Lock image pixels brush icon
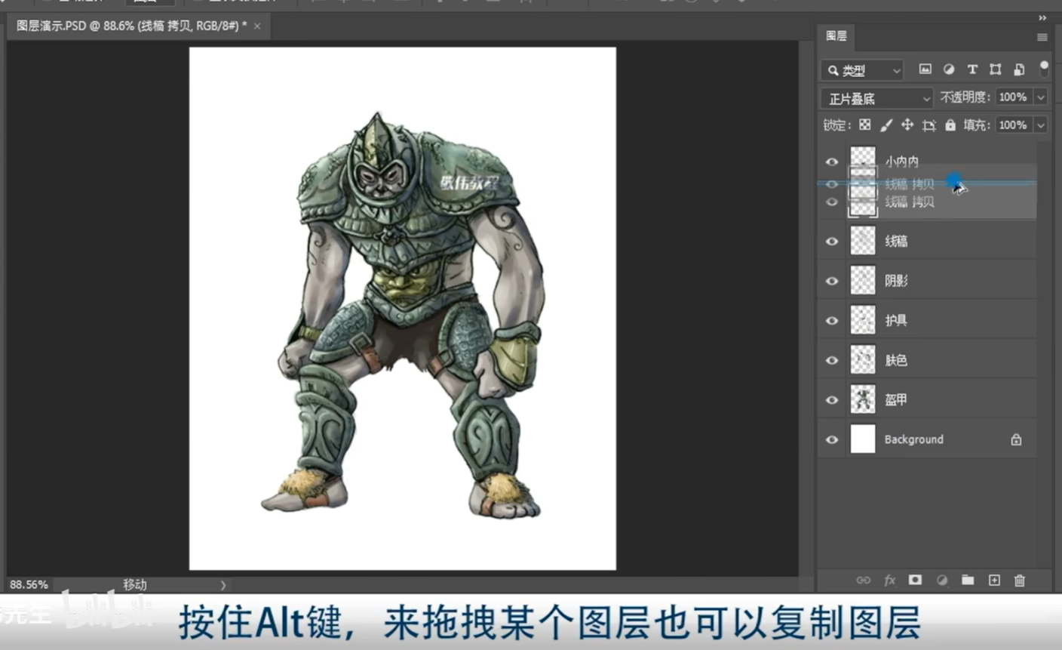Image resolution: width=1062 pixels, height=650 pixels. pyautogui.click(x=886, y=125)
